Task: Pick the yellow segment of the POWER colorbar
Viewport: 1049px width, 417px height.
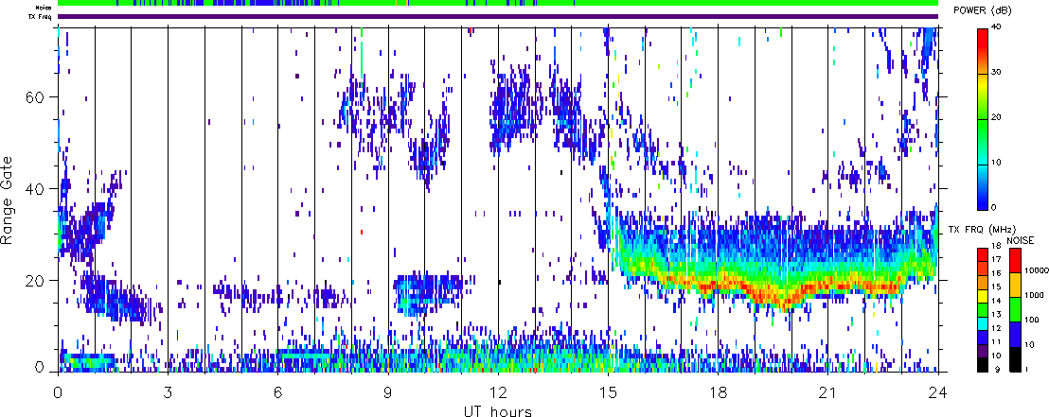Action: pos(982,85)
